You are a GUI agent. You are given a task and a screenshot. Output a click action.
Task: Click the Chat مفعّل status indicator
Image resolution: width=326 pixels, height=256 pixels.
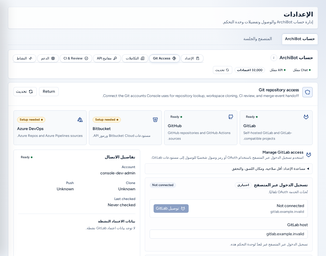click(302, 70)
